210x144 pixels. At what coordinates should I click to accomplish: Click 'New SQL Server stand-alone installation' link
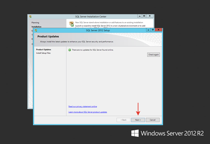click(x=109, y=22)
